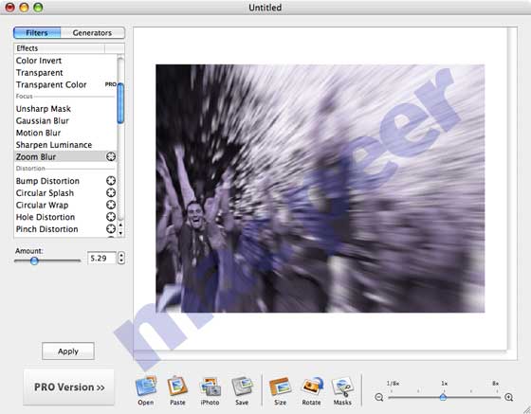Select the Transparent effect
The image size is (531, 414).
point(65,73)
